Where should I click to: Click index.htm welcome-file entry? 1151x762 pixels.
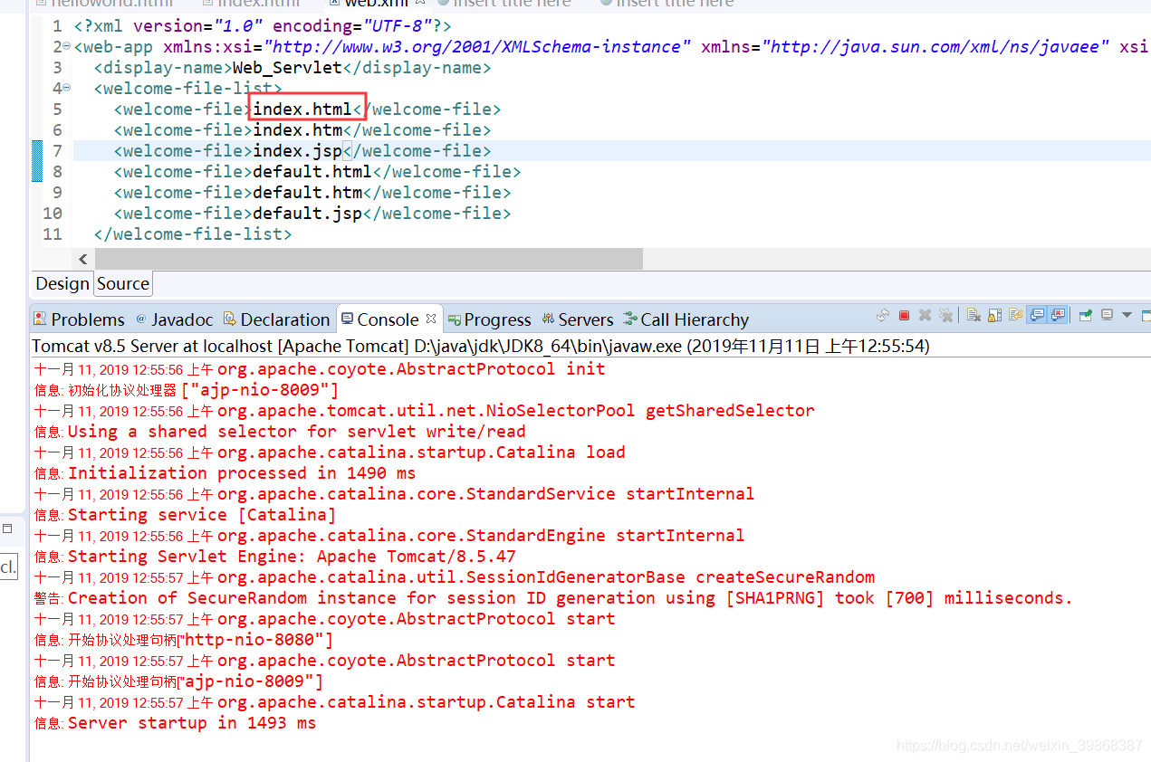(298, 129)
